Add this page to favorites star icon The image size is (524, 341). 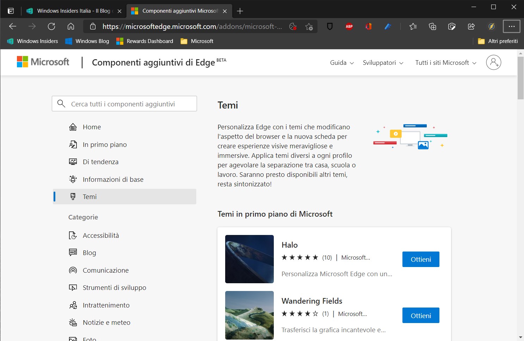(309, 26)
